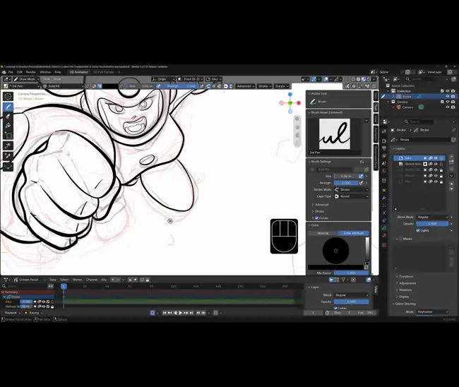Open the Draw Mode dropdown

[25, 79]
